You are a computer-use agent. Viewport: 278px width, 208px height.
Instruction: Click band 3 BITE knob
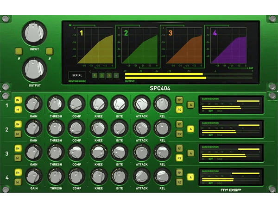tap(120, 153)
